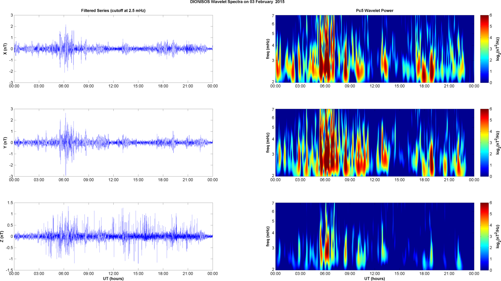
Task: Click the '09:00' tick under Y series plot
Action: point(89,180)
